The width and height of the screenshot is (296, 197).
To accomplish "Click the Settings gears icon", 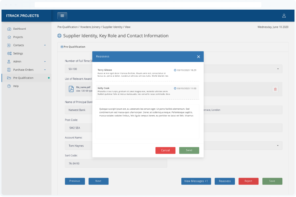I will pos(9,53).
